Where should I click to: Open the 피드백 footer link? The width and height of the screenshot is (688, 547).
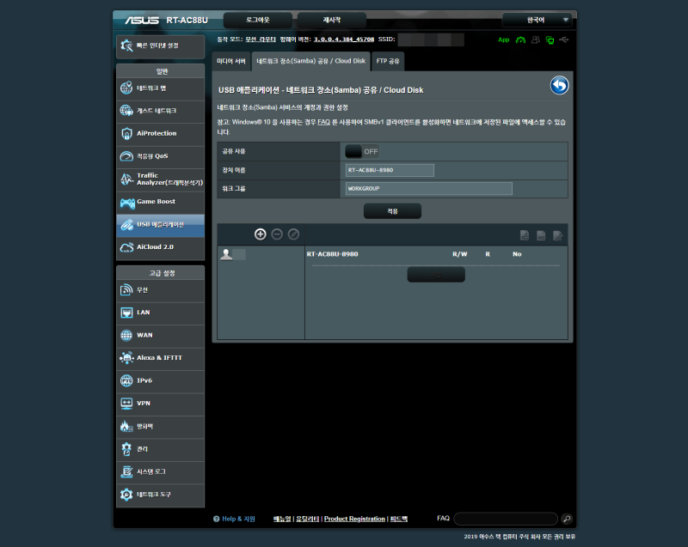(399, 519)
